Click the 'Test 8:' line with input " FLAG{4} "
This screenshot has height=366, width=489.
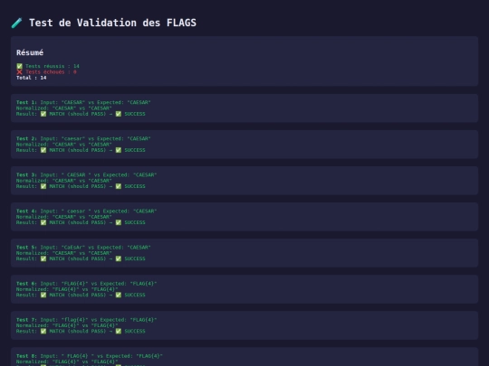coord(90,356)
